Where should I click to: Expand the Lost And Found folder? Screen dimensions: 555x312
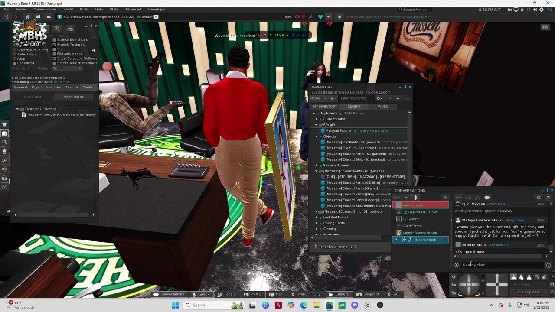[316, 217]
